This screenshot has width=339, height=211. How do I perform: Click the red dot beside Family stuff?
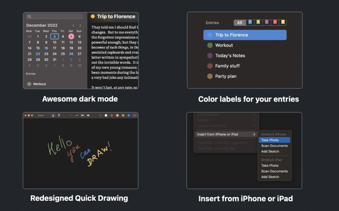click(210, 66)
